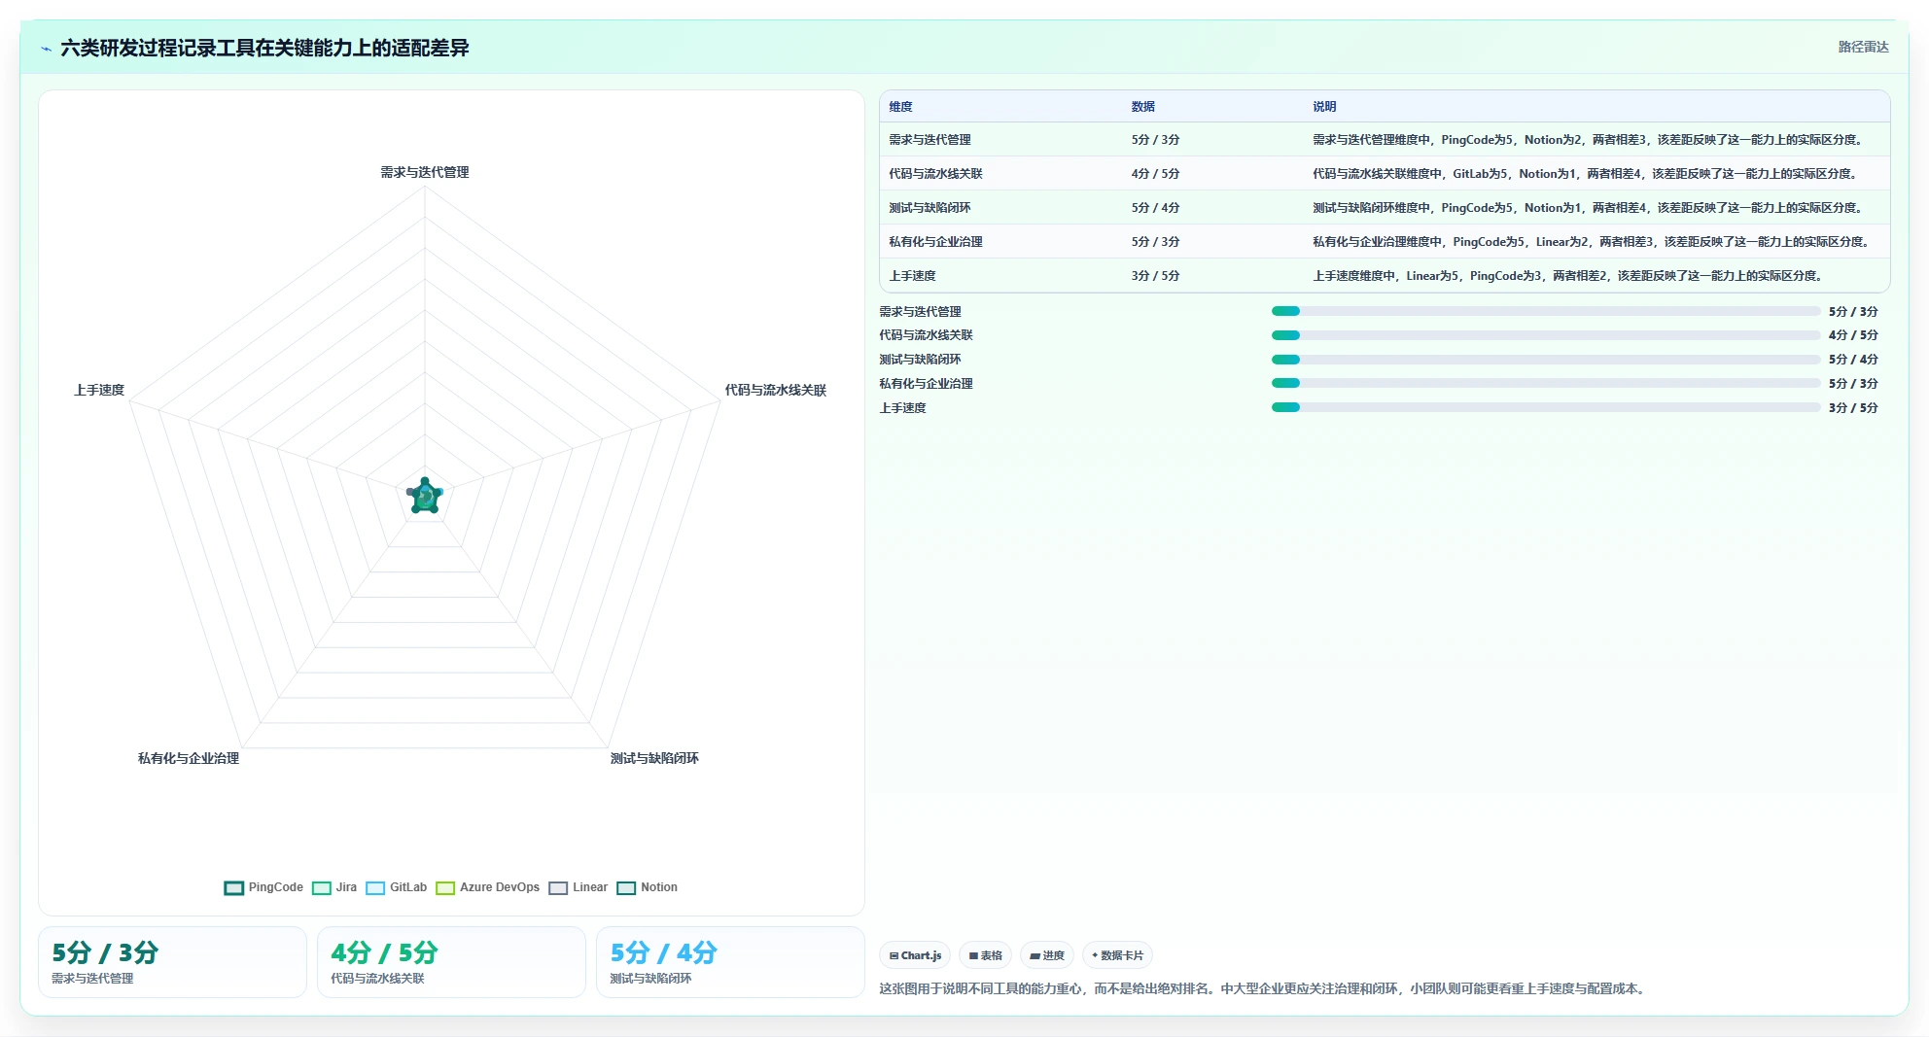Viewport: 1929px width, 1037px height.
Task: Click the title icon beside 六类研发过程记录工具
Action: click(x=46, y=49)
